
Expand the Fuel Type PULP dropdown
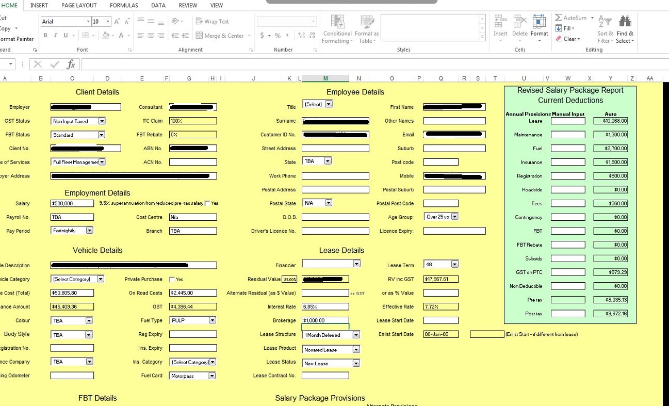(212, 320)
